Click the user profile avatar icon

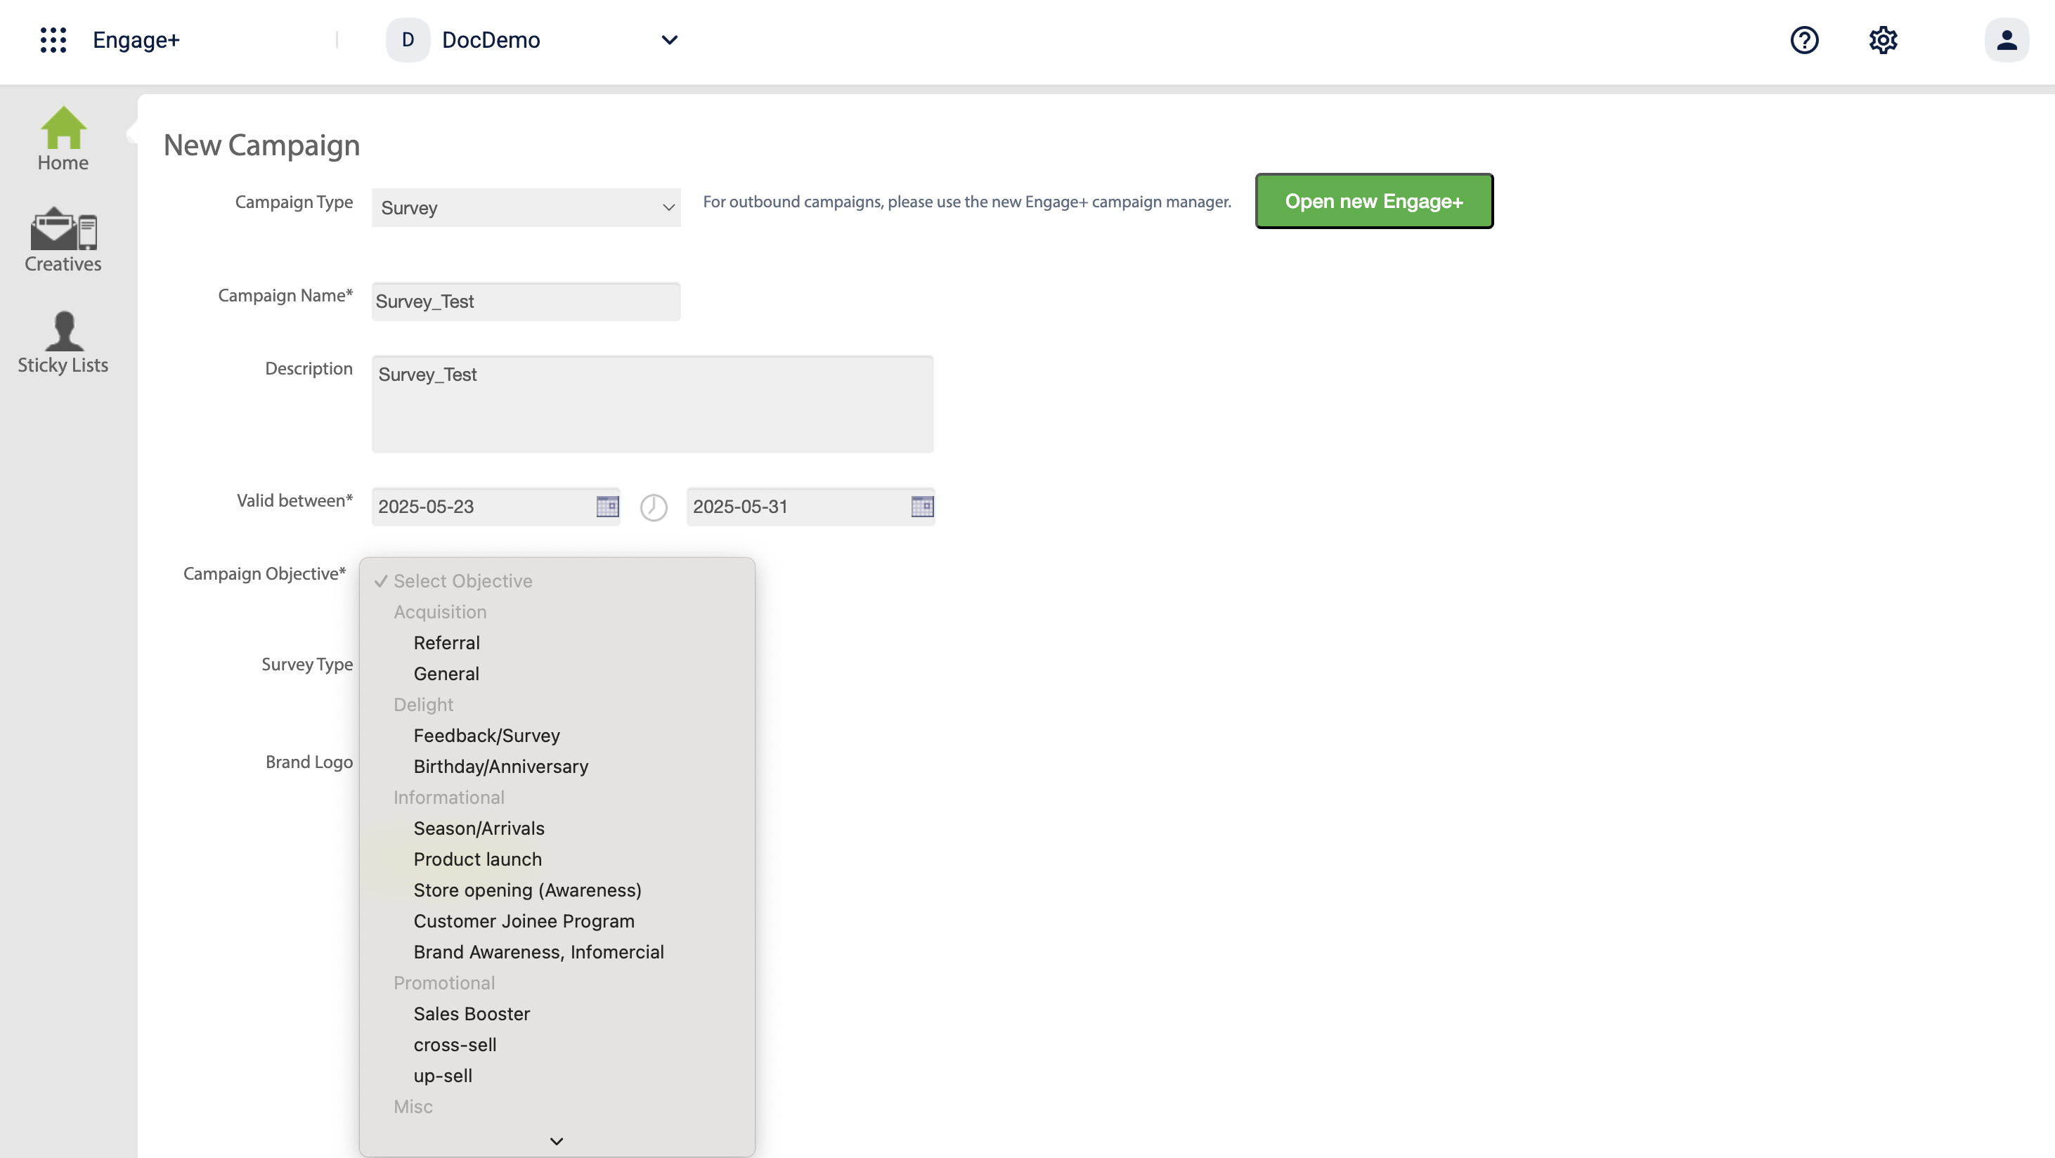(2007, 40)
